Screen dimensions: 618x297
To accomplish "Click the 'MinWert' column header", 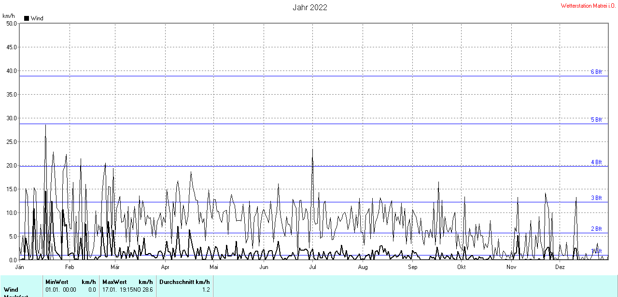I will tap(56, 282).
